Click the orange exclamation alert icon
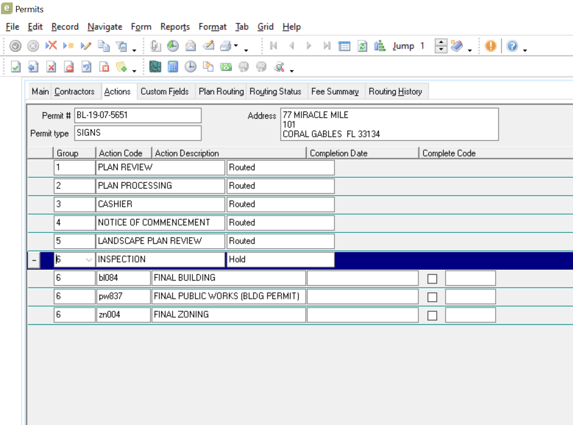 (x=490, y=46)
